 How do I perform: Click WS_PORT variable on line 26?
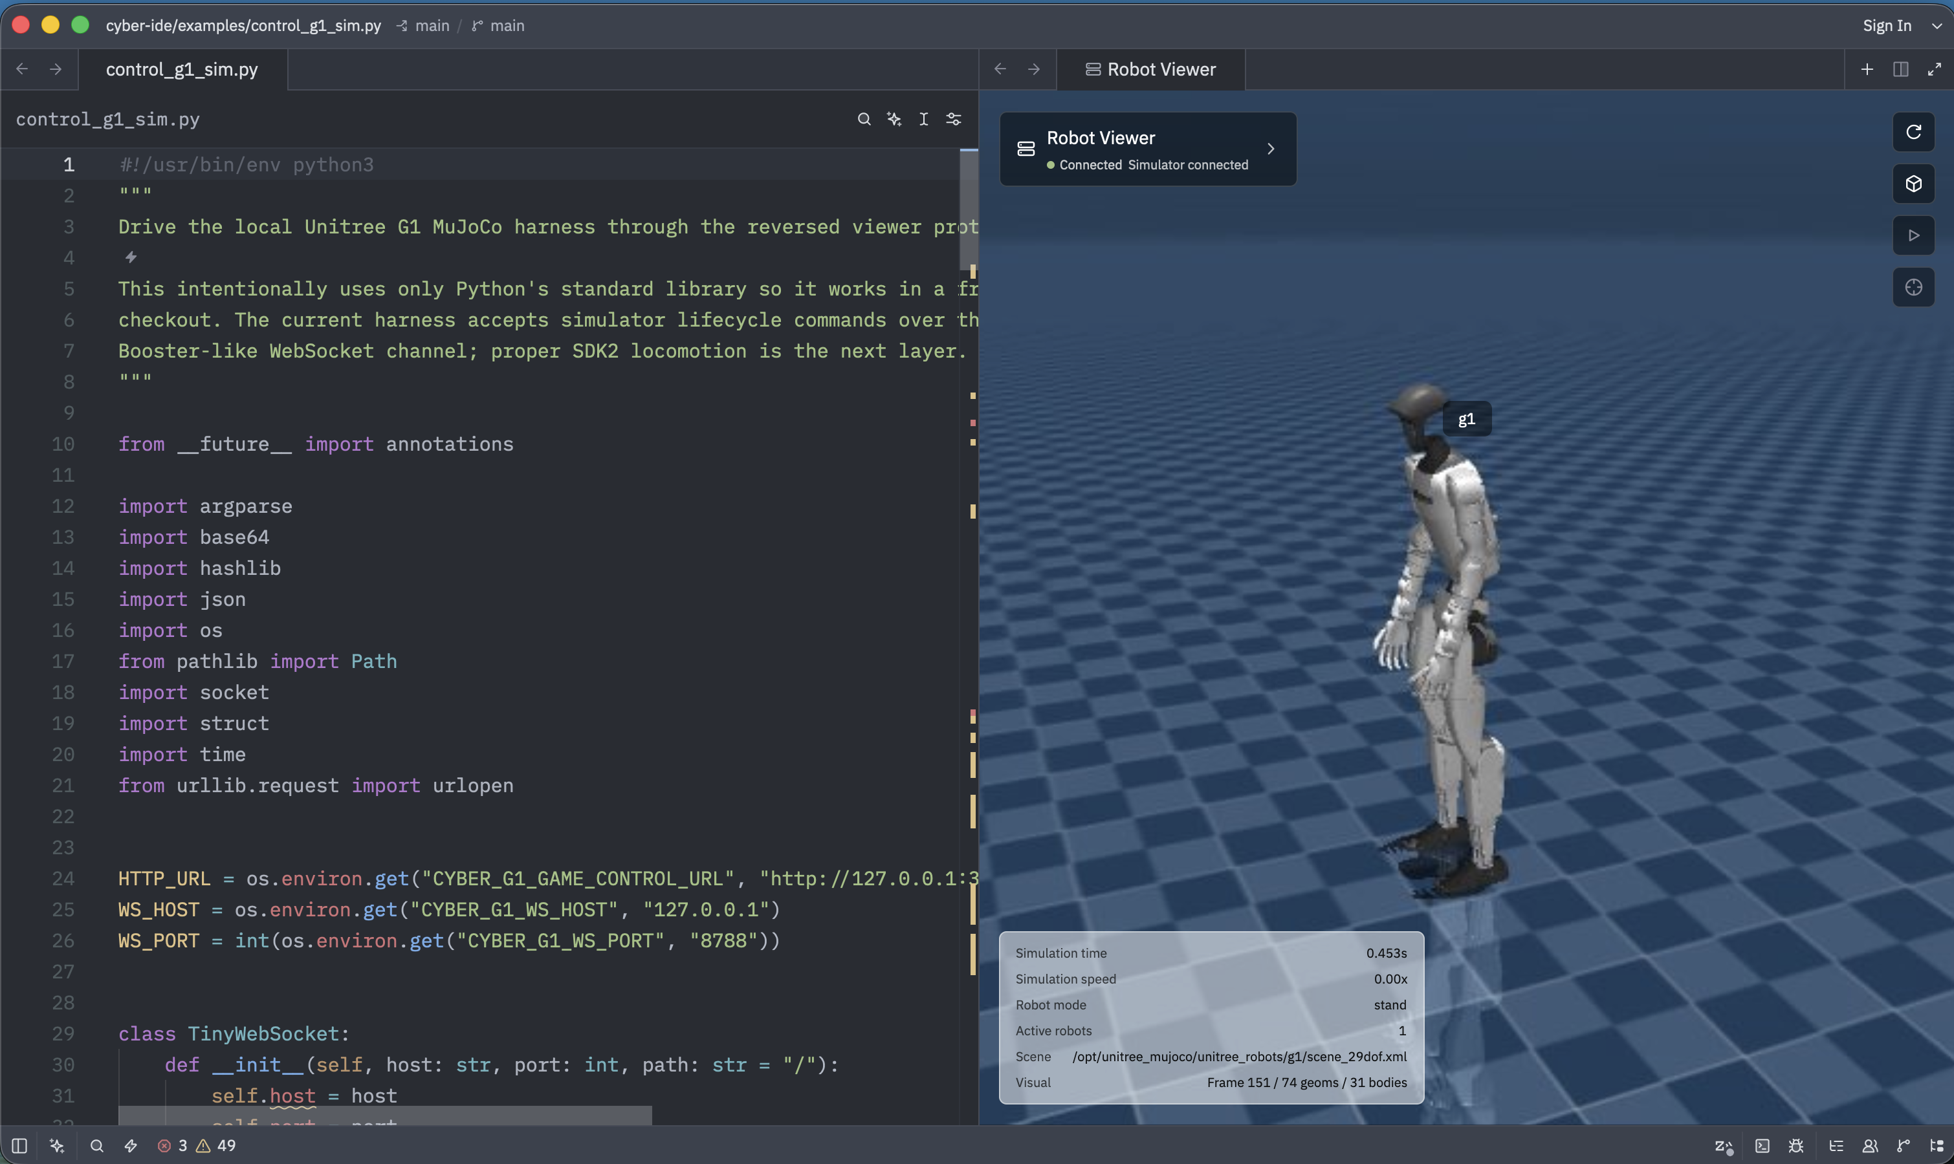(x=159, y=940)
